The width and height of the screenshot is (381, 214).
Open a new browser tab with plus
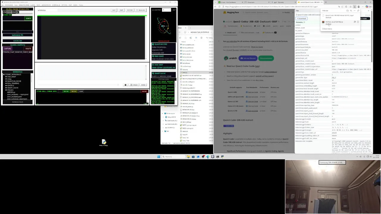click(x=326, y=2)
